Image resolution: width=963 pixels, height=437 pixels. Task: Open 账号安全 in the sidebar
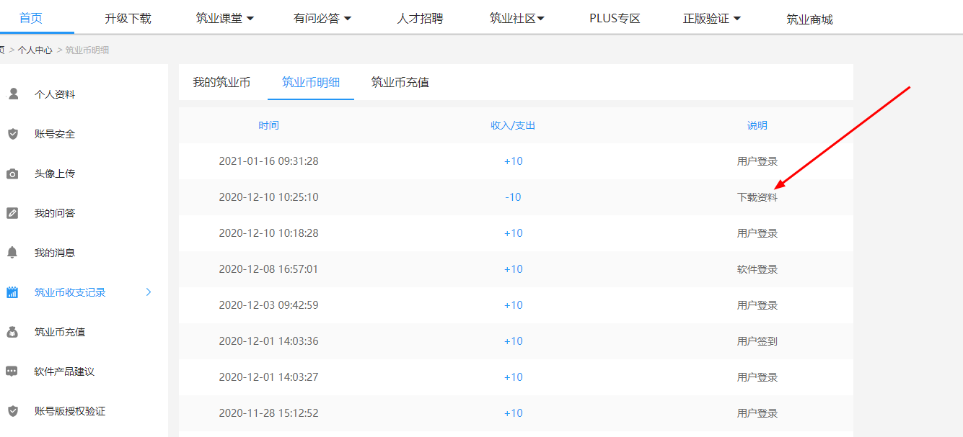[55, 134]
